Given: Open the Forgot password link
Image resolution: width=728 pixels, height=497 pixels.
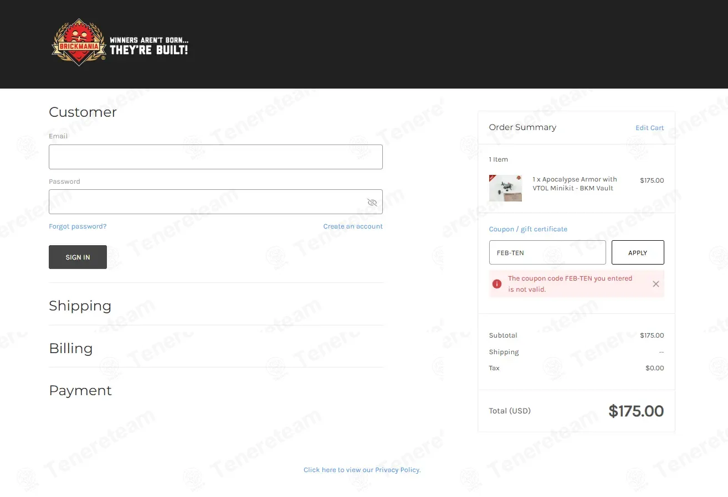Looking at the screenshot, I should [x=78, y=226].
